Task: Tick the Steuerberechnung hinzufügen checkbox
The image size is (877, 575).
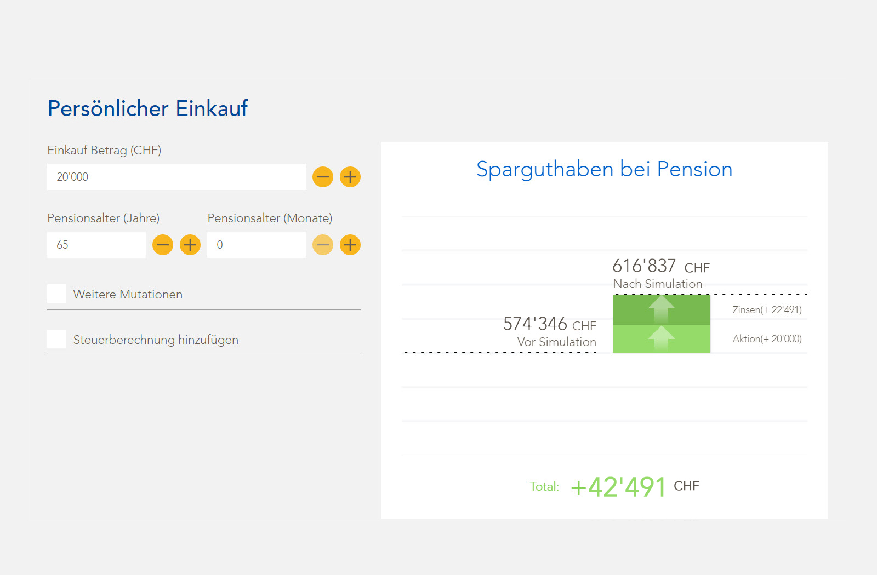Action: tap(56, 339)
